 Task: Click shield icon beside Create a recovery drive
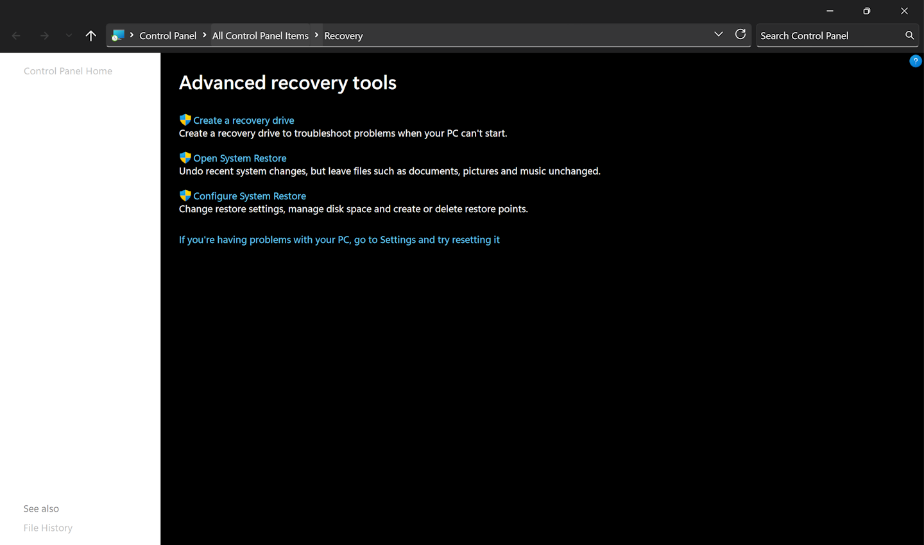(185, 120)
